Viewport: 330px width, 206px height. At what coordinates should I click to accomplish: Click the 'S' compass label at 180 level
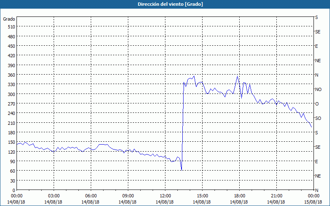tap(316, 133)
